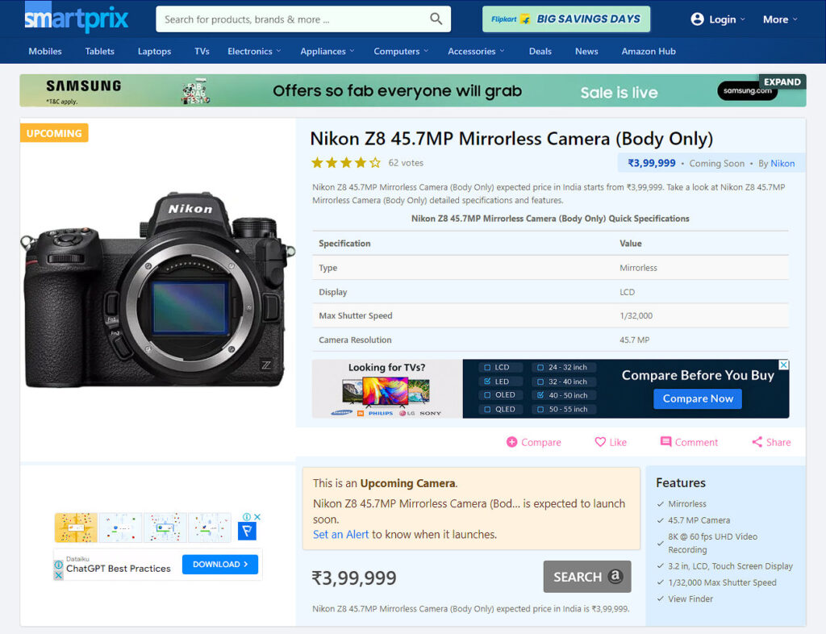Viewport: 826px width, 634px height.
Task: Click the Samsung logo in banner
Action: [x=83, y=86]
